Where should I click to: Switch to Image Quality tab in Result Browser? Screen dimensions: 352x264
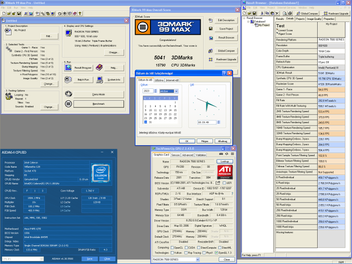click(x=314, y=19)
